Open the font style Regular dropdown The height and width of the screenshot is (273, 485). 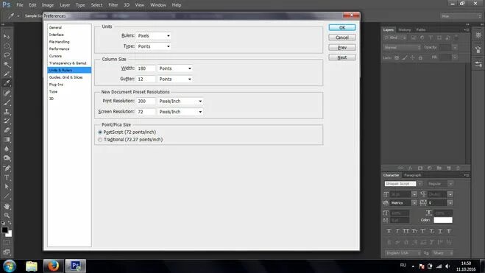pos(450,184)
